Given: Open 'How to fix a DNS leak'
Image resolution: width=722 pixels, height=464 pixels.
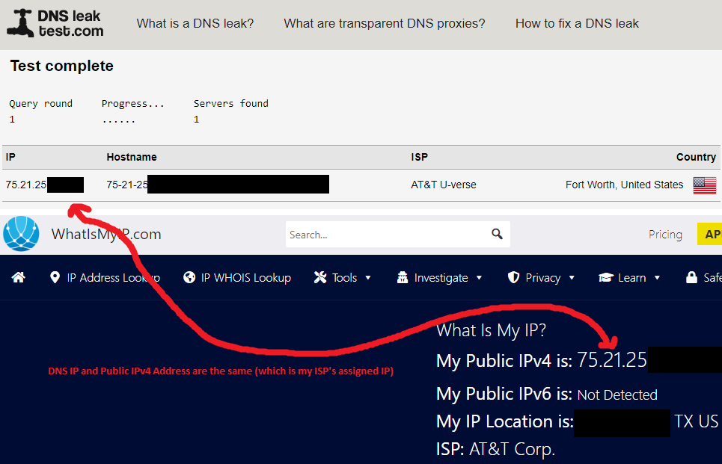Looking at the screenshot, I should click(577, 23).
